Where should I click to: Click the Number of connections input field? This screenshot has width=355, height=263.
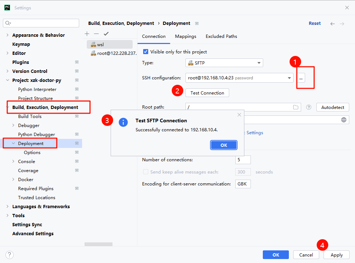[243, 160]
